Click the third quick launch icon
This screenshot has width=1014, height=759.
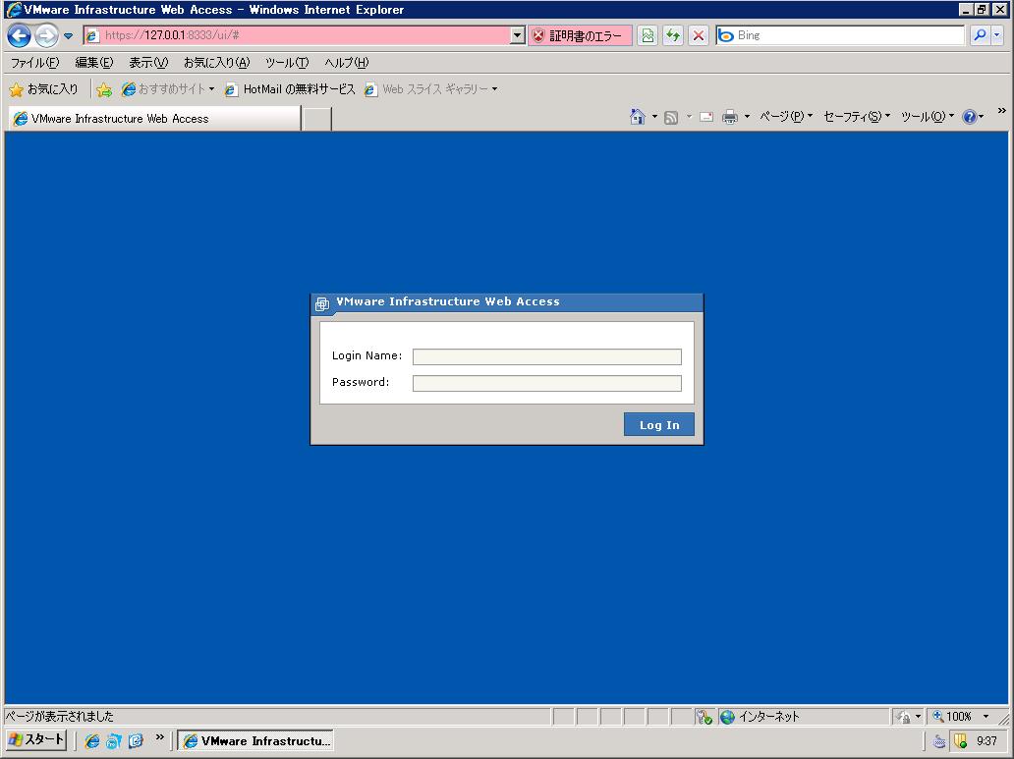[x=136, y=741]
